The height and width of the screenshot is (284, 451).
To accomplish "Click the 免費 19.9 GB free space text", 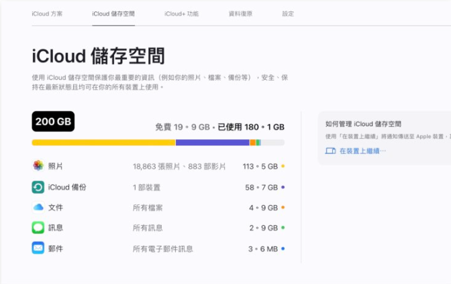I will (x=183, y=127).
